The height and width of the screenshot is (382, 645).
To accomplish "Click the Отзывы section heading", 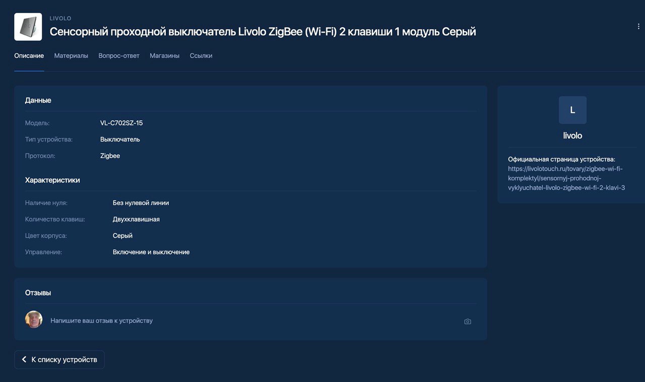I will [x=38, y=293].
